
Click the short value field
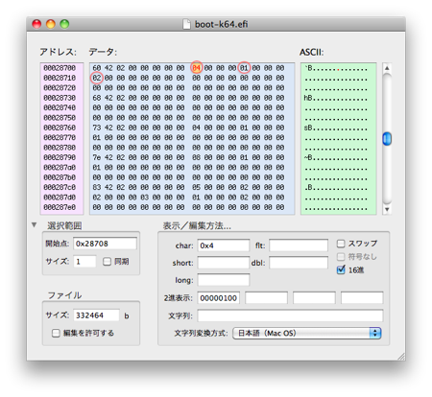tap(224, 263)
